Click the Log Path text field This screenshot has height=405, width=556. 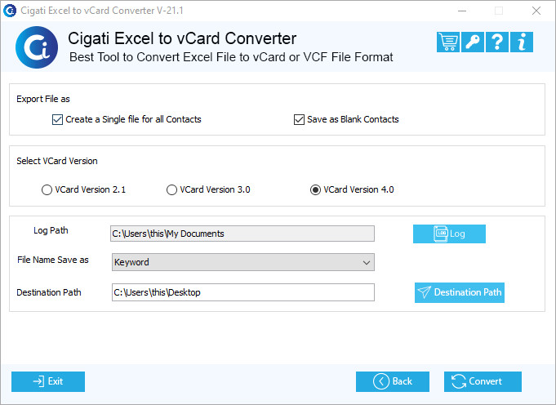(242, 234)
